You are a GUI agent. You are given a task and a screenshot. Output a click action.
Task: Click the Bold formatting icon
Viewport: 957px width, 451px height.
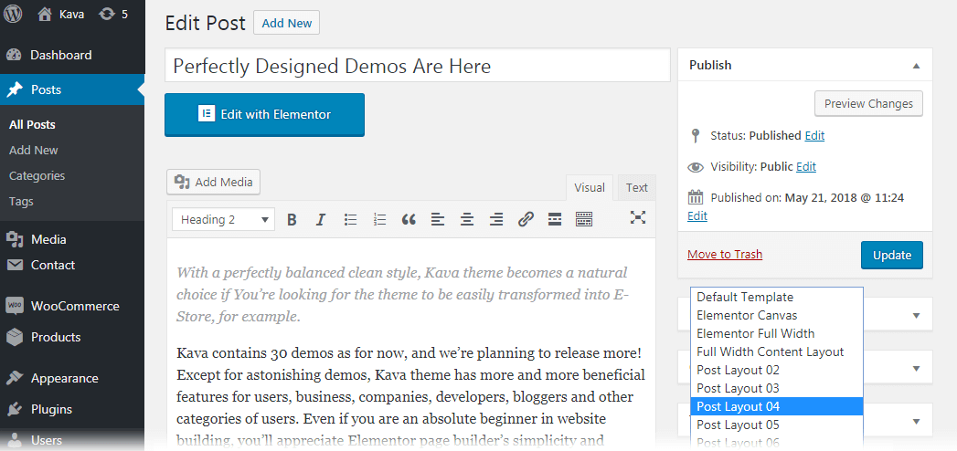click(292, 219)
